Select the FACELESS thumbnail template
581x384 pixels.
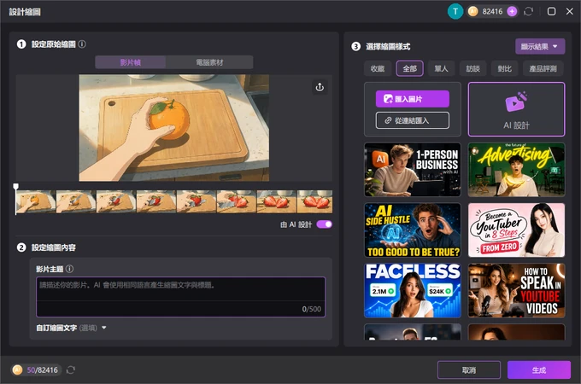(x=413, y=290)
